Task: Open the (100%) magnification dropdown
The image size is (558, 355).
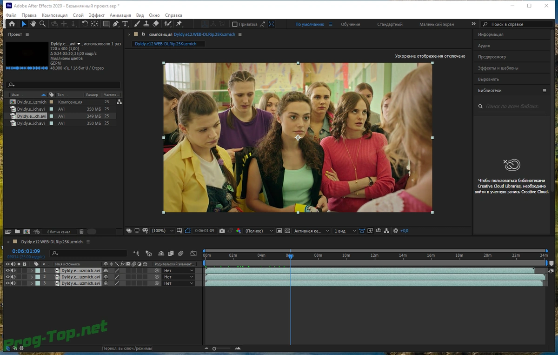Action: 162,231
